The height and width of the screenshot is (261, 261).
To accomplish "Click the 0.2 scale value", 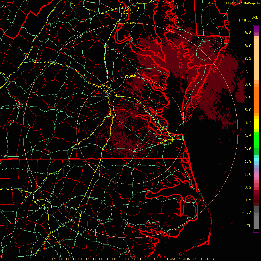I will pyautogui.click(x=248, y=187).
